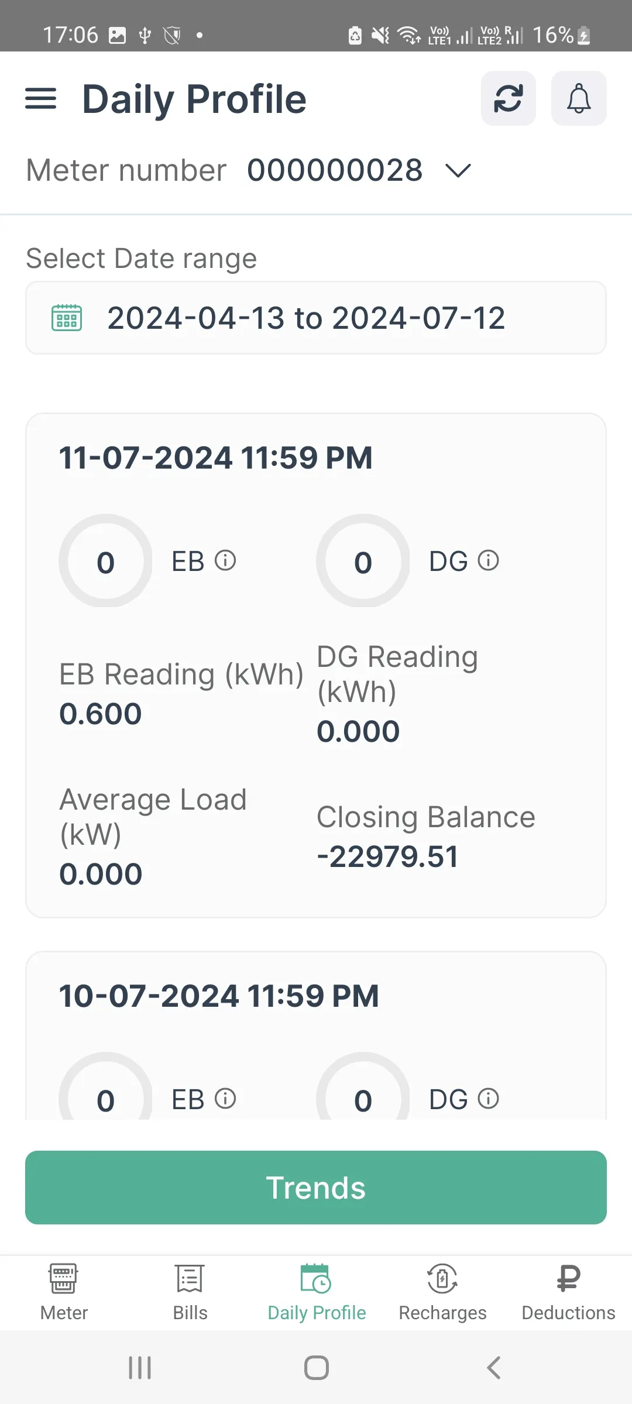Open the hamburger navigation menu

tap(41, 98)
